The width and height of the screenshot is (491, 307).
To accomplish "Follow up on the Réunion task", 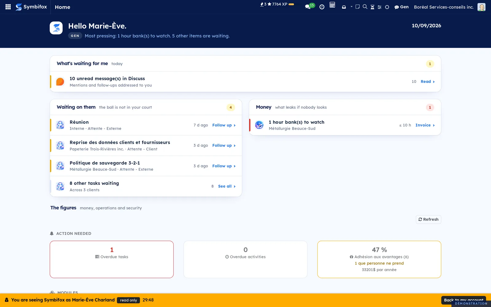I will 224,125.
